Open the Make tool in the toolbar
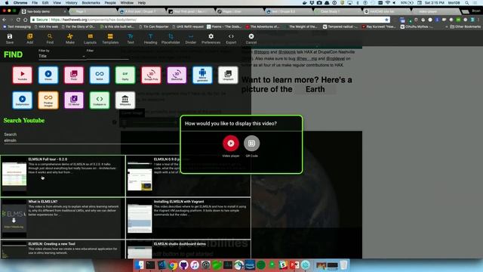The width and height of the screenshot is (483, 272). 70,39
